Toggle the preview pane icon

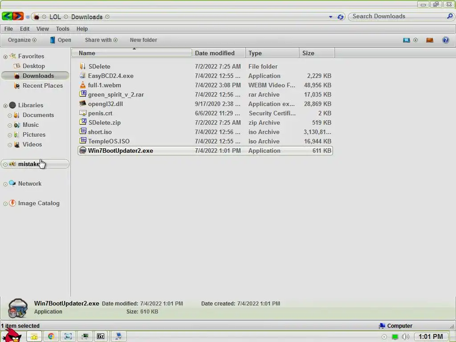(430, 40)
